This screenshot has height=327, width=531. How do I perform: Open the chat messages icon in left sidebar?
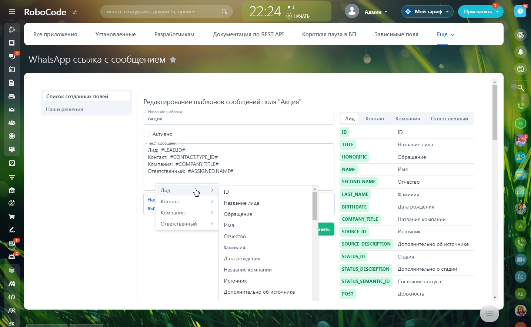(12, 56)
